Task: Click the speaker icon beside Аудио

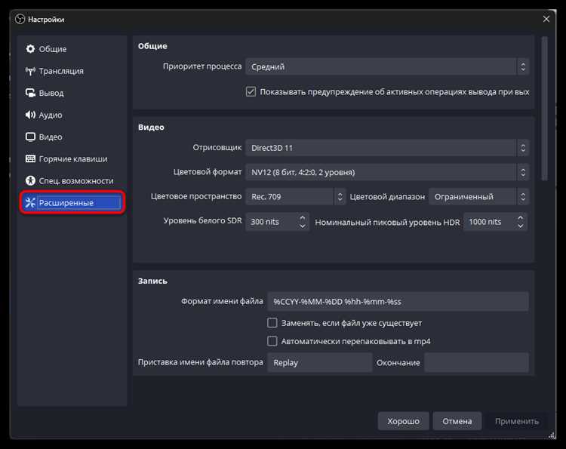Action: point(30,115)
